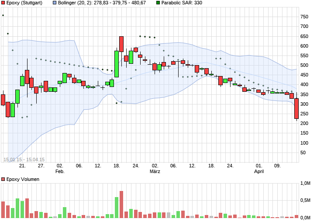Image resolution: width=317 pixels, height=222 pixels.
Task: Click the last red candlestick dropping to 225
Action: point(296,108)
